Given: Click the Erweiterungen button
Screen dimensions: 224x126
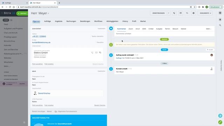Looking at the screenshot, I should click(x=159, y=13).
